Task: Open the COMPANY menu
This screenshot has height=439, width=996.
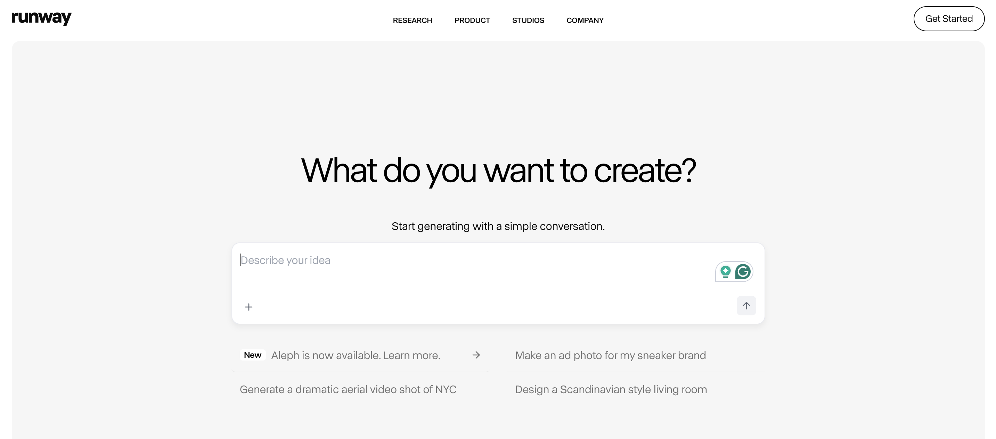Action: (585, 20)
